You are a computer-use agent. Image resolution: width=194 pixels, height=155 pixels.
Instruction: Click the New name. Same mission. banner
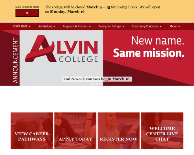[149, 47]
